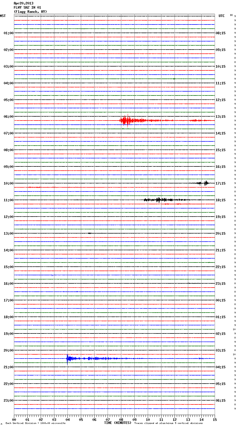237x427 pixels.
Task: Click the "08:15" UTC time label
Action: click(221, 33)
